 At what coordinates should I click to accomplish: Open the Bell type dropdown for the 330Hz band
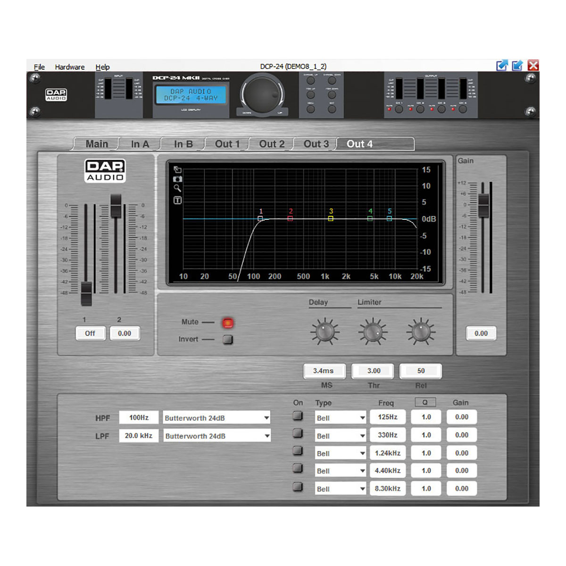coord(340,435)
